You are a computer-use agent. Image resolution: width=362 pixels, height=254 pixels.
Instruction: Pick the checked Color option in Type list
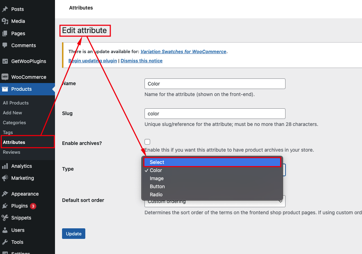[x=212, y=170]
